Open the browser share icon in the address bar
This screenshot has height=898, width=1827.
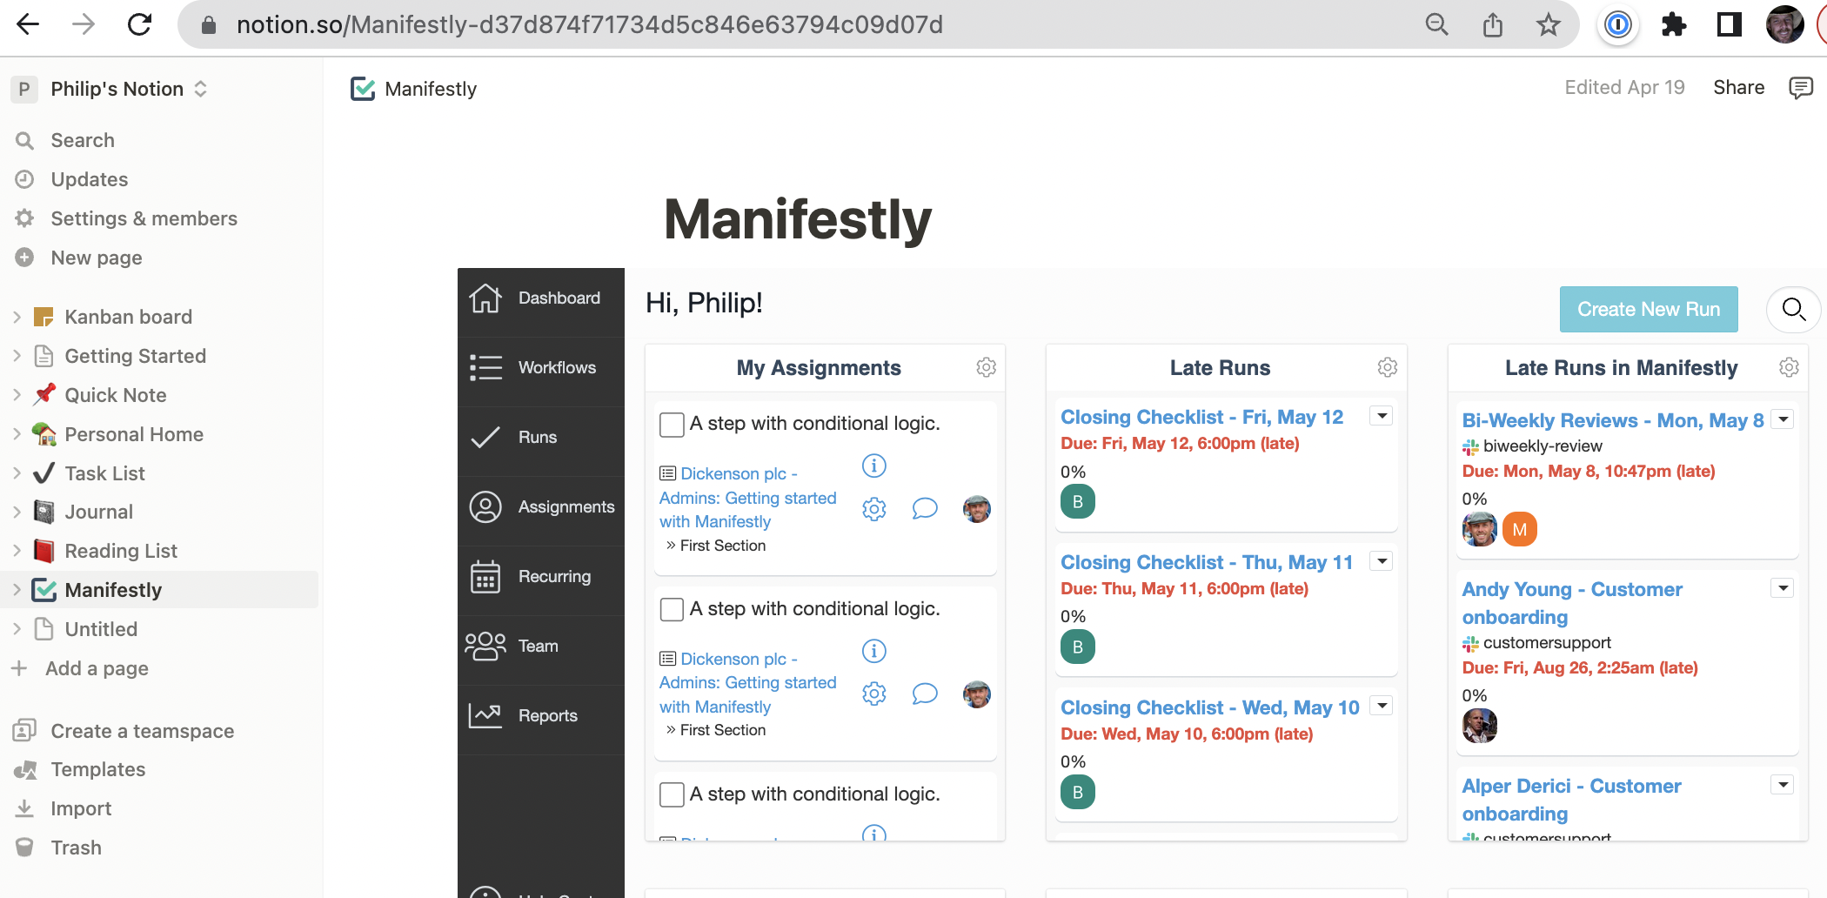(x=1493, y=24)
